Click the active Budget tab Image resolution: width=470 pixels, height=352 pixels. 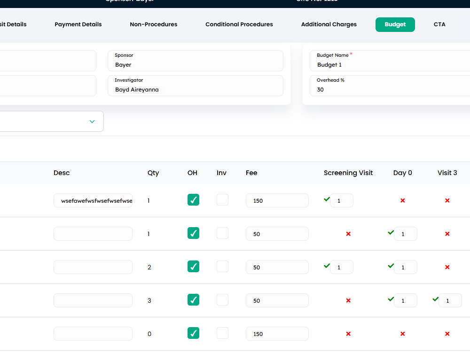tap(395, 24)
